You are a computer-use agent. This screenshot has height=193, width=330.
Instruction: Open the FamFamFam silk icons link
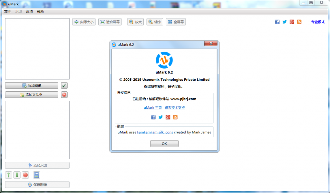[x=155, y=132]
